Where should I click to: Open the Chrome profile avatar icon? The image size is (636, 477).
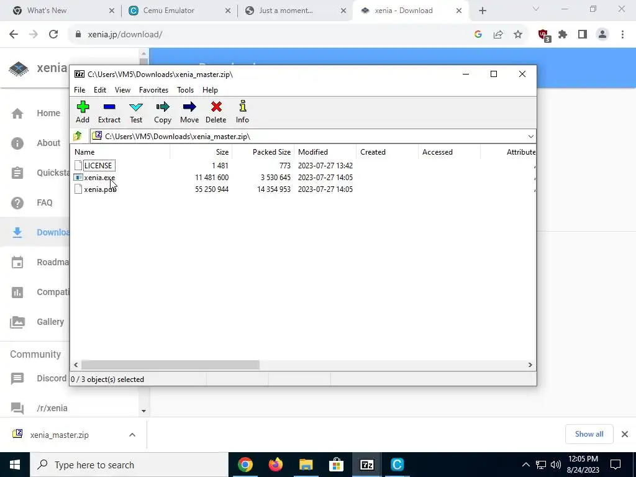click(x=602, y=35)
